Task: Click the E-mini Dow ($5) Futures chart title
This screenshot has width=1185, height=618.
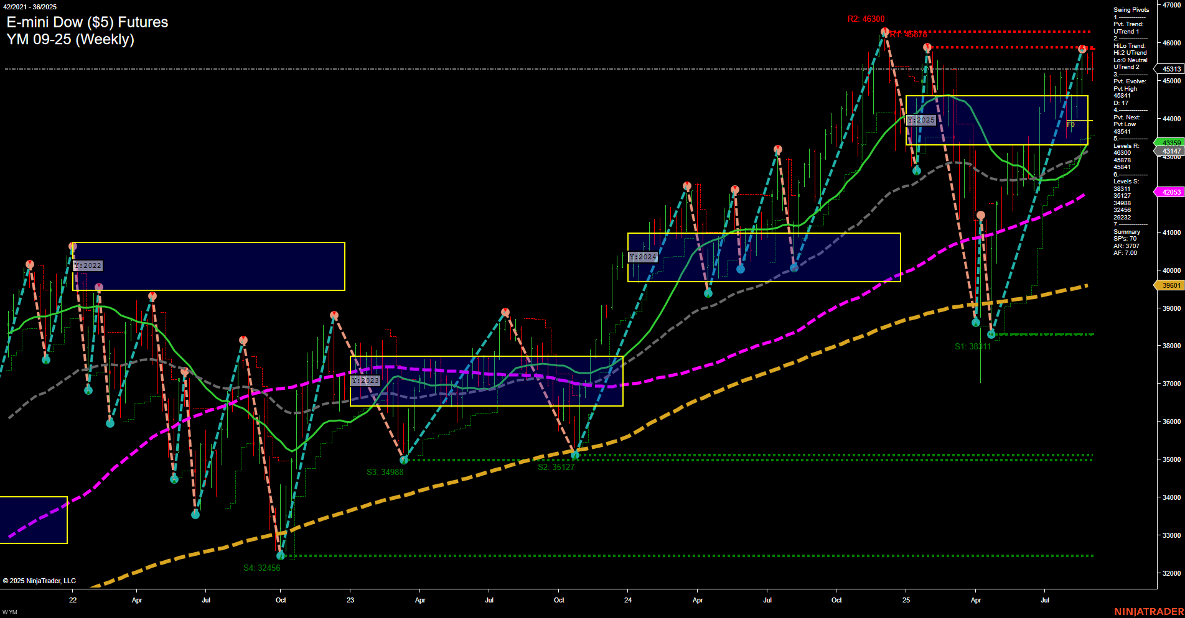Action: point(87,22)
